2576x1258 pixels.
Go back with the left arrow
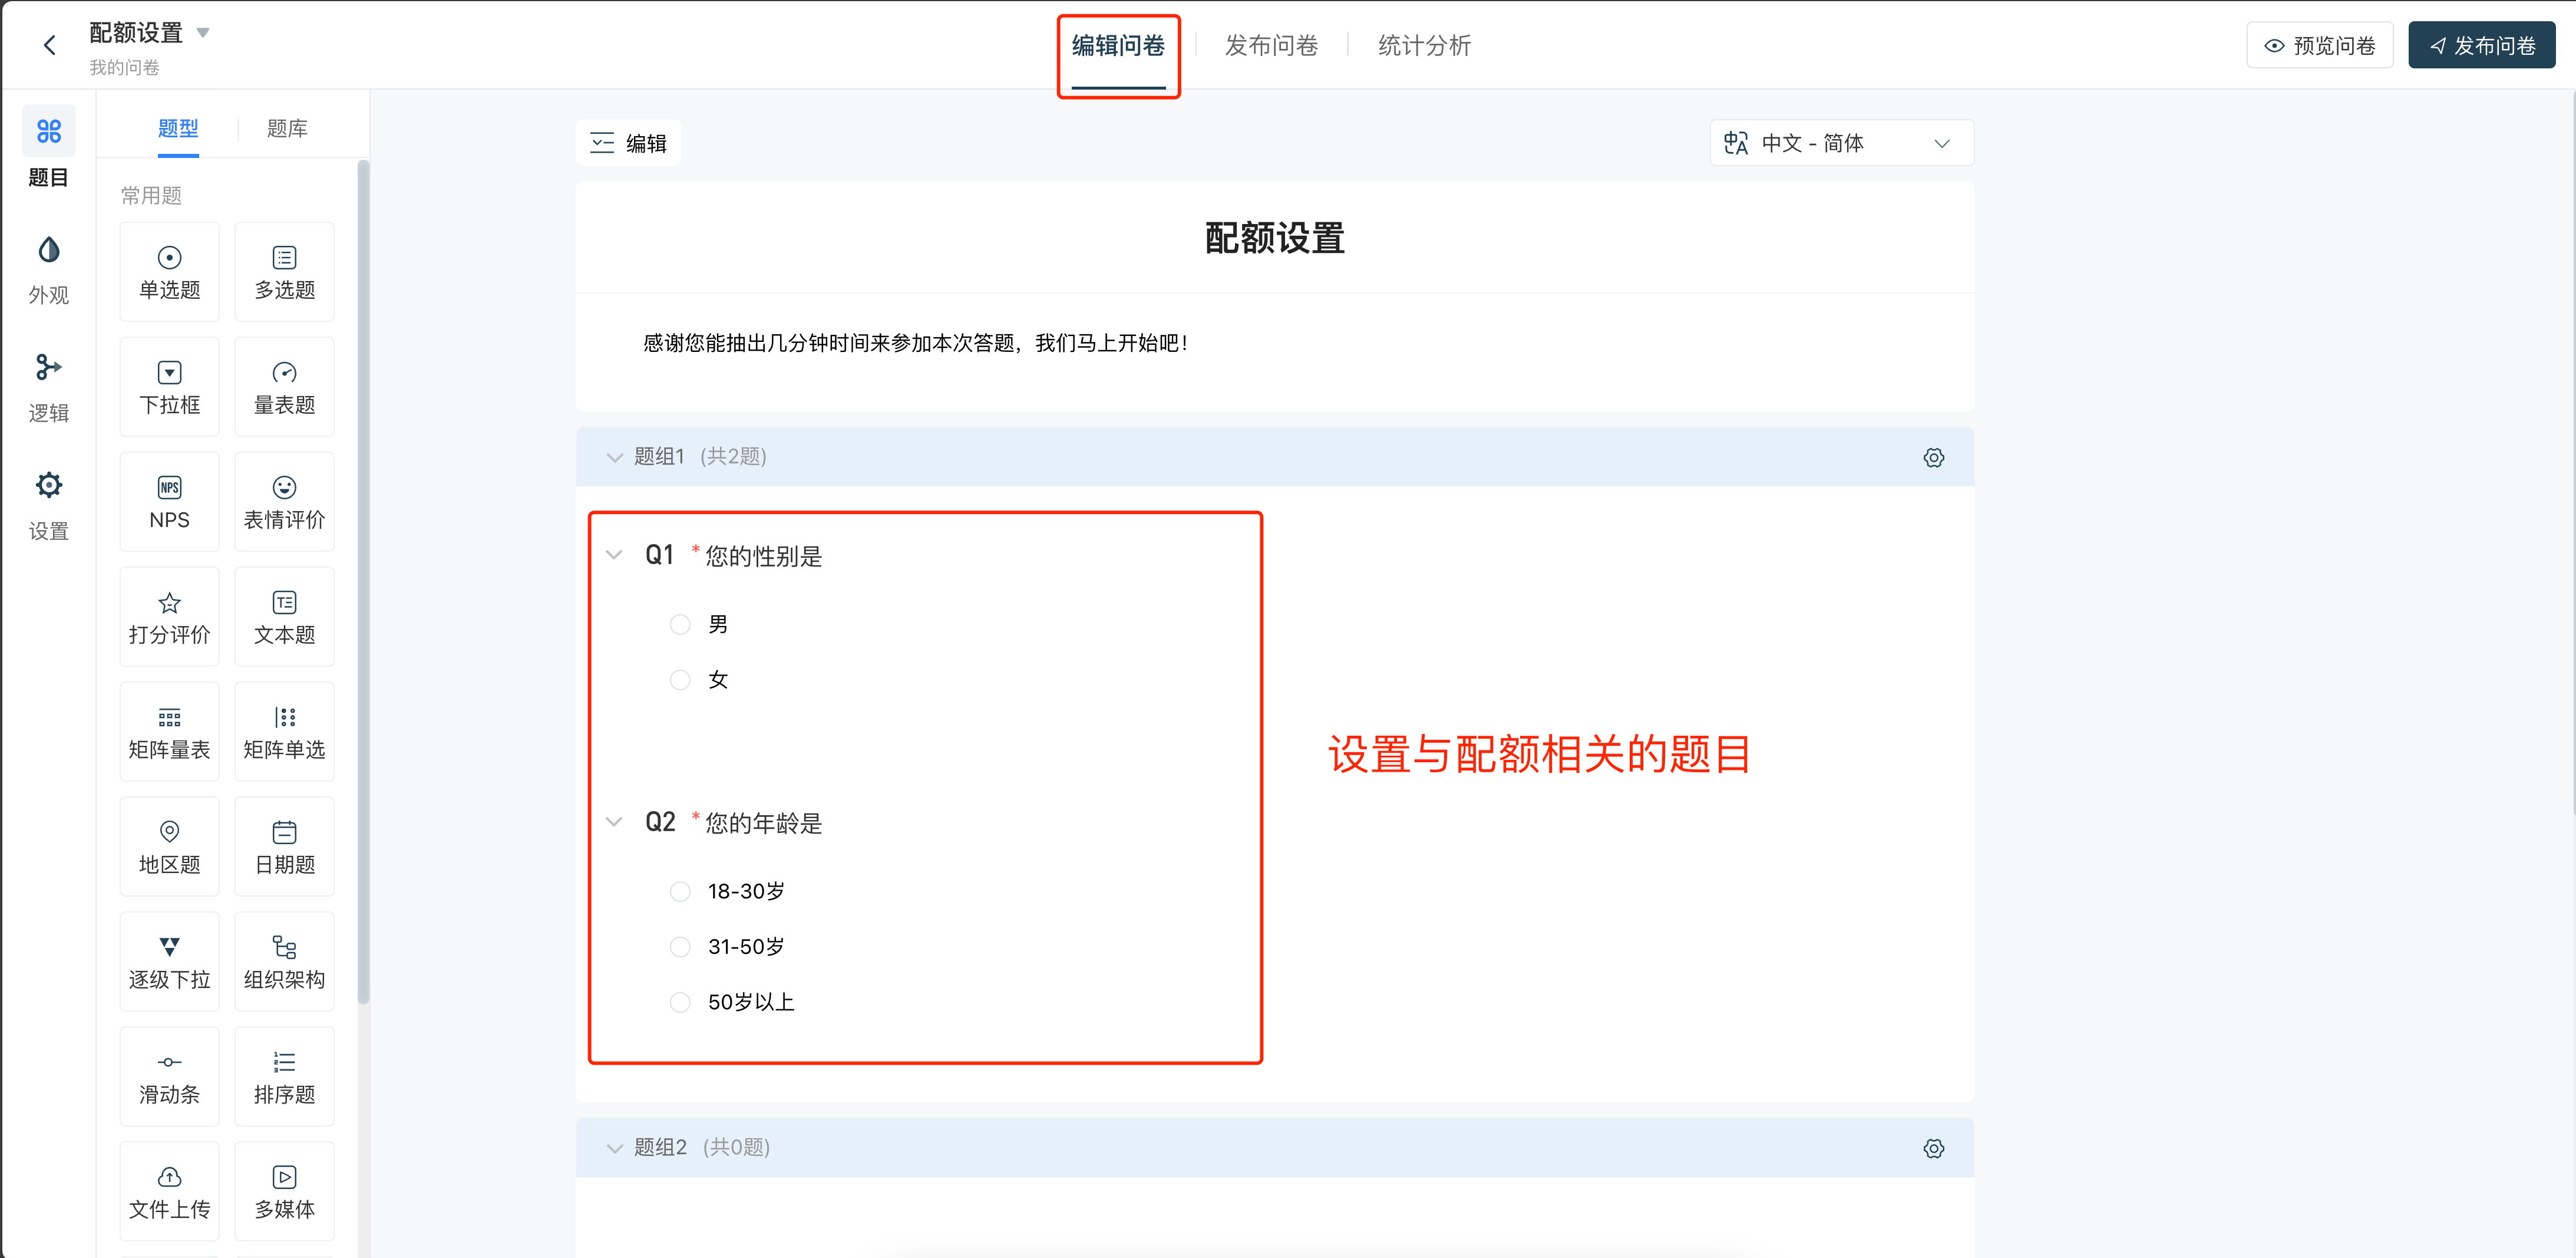(49, 45)
